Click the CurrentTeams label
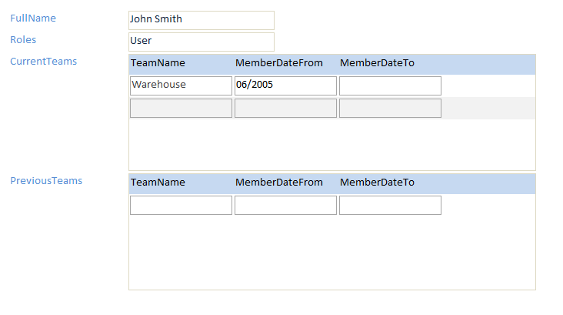The image size is (563, 315). pyautogui.click(x=43, y=61)
